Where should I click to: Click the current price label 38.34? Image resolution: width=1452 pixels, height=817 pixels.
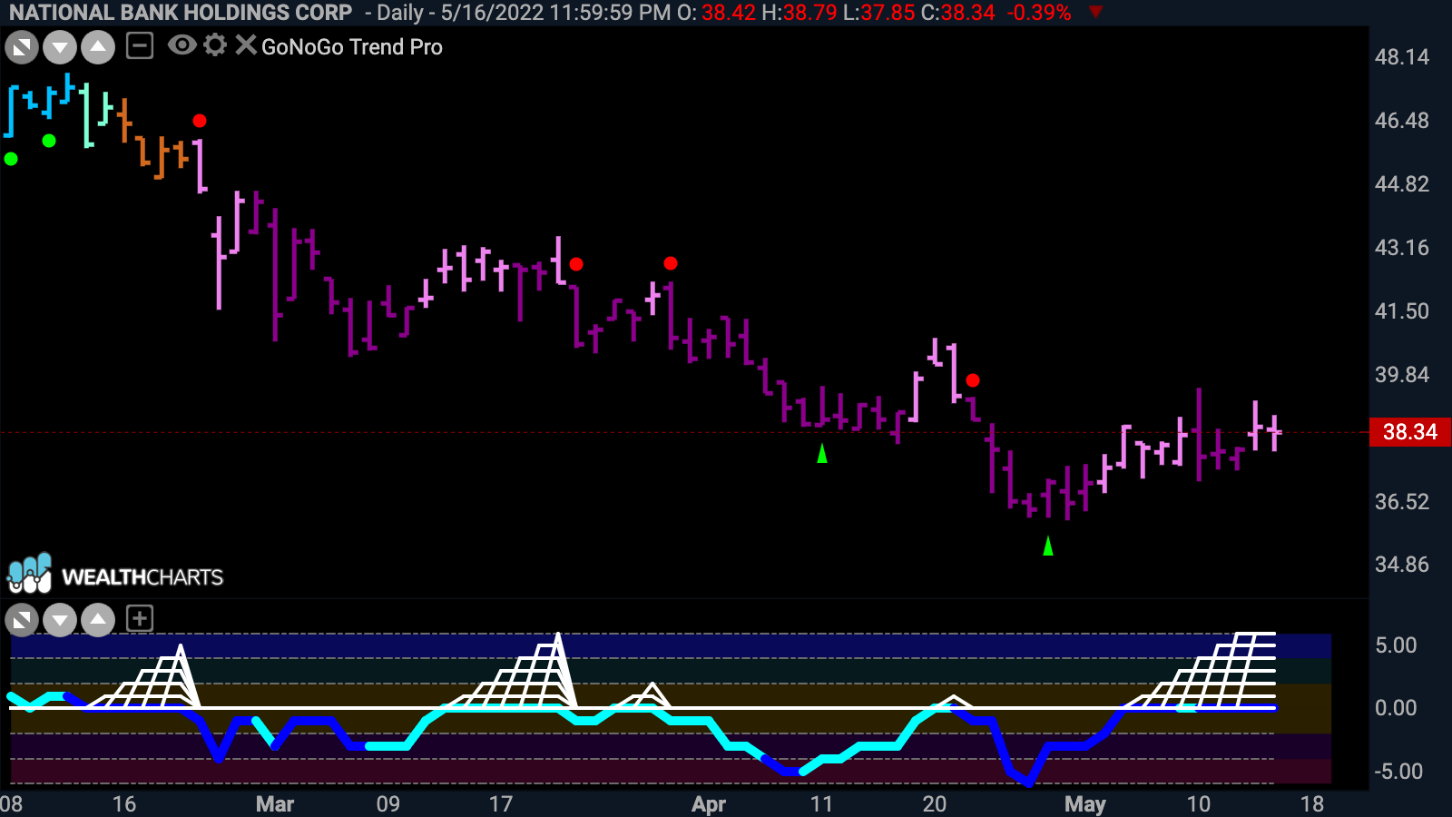(x=1410, y=432)
